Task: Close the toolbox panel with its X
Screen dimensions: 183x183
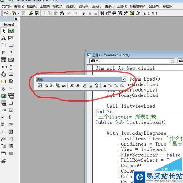Action: tap(16, 19)
